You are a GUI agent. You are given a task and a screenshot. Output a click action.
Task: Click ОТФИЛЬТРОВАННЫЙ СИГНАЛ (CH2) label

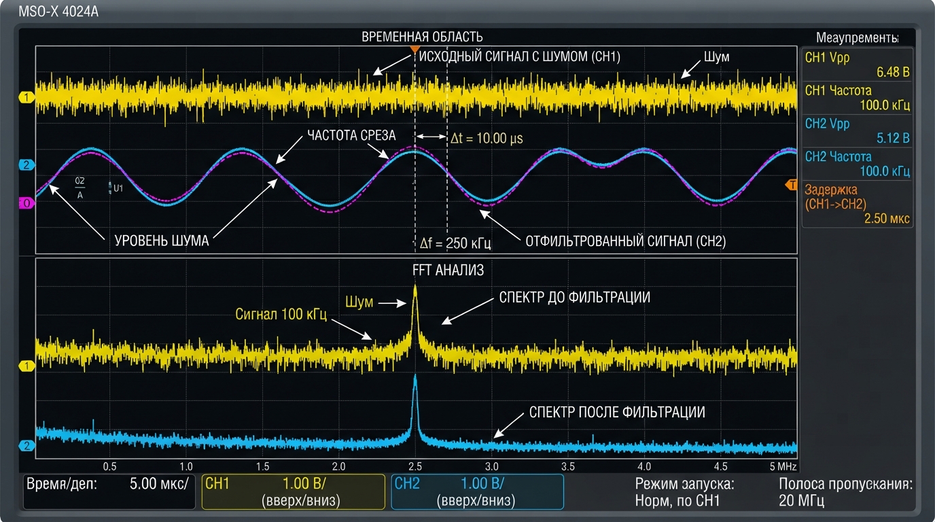625,241
